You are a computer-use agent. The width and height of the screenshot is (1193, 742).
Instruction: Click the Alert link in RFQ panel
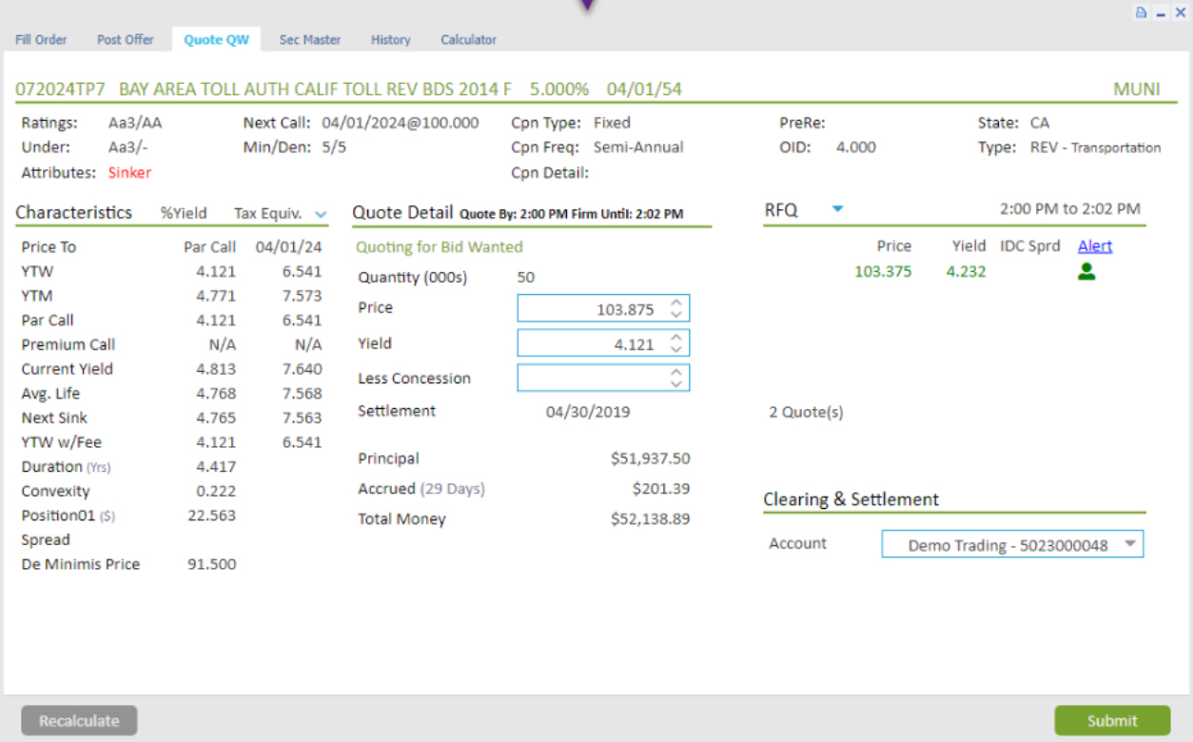(1095, 246)
